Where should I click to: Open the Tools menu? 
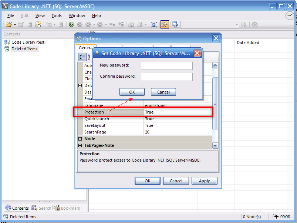tap(57, 16)
